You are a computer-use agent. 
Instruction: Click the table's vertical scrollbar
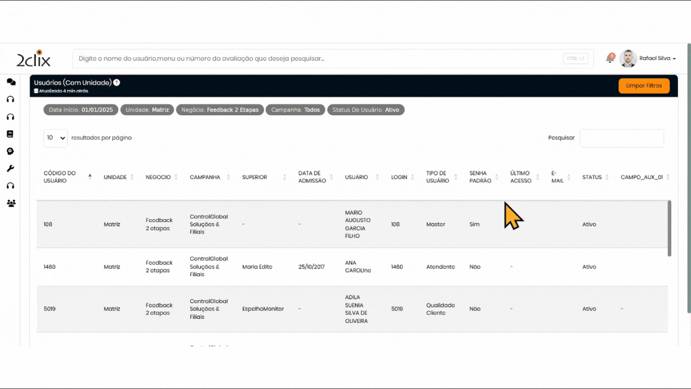click(x=669, y=228)
